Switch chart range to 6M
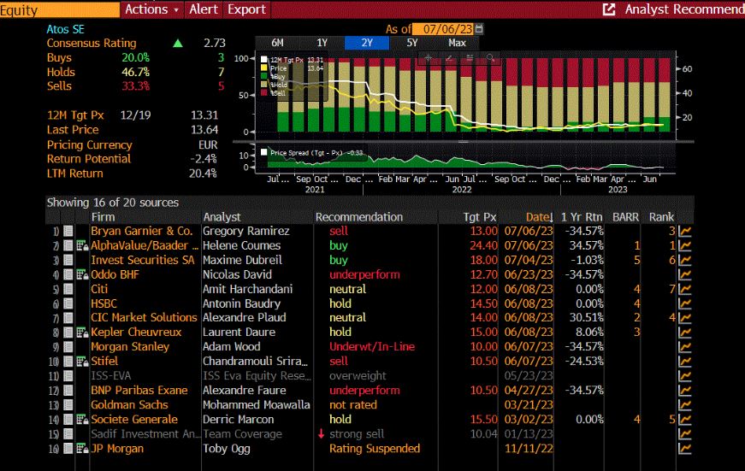Viewport: 745px width, 471px height. point(277,43)
